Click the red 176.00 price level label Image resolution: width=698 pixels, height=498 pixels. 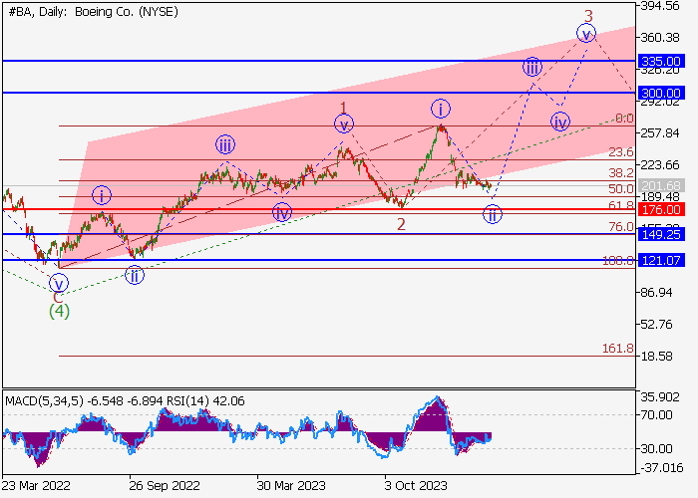pyautogui.click(x=661, y=209)
